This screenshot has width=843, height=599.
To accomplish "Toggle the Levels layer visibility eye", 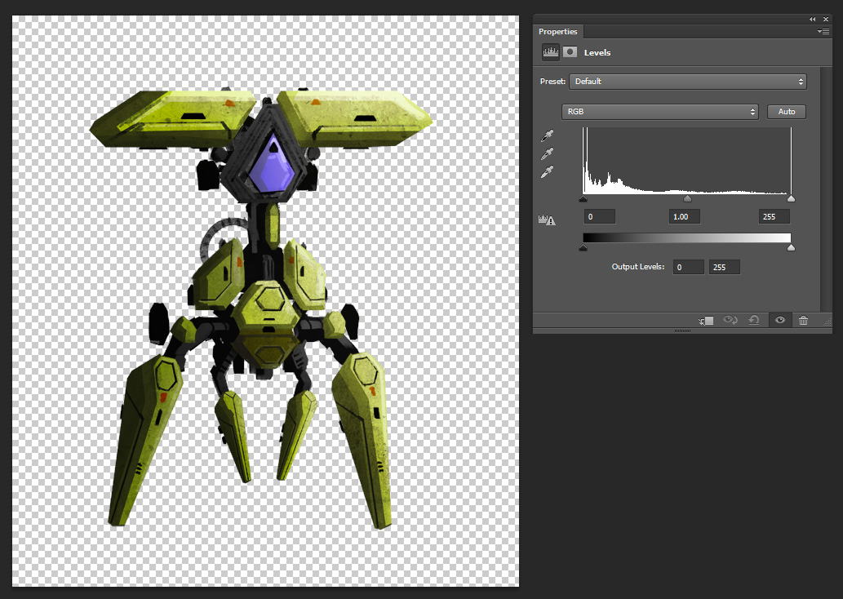I will coord(780,321).
